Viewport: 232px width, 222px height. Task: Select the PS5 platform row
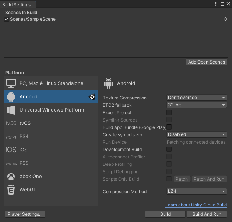click(x=51, y=163)
